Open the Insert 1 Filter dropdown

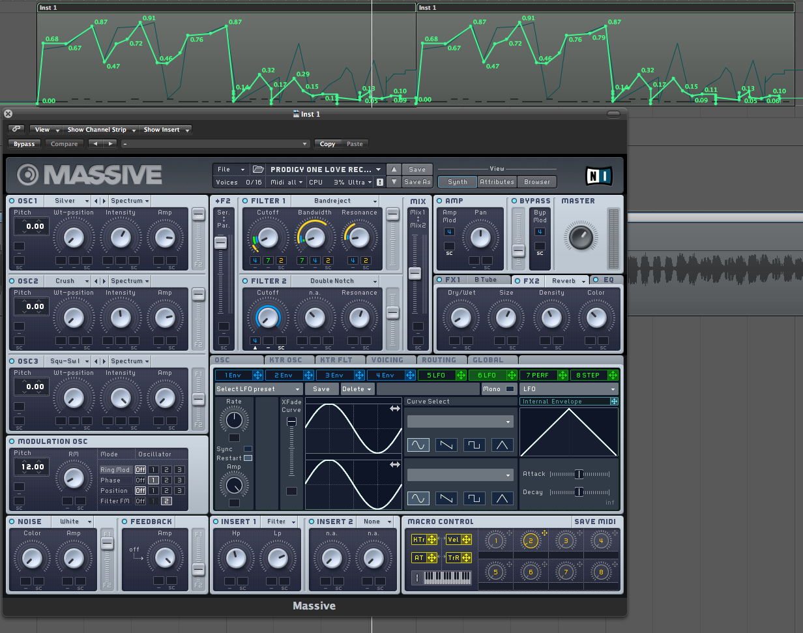click(x=280, y=522)
